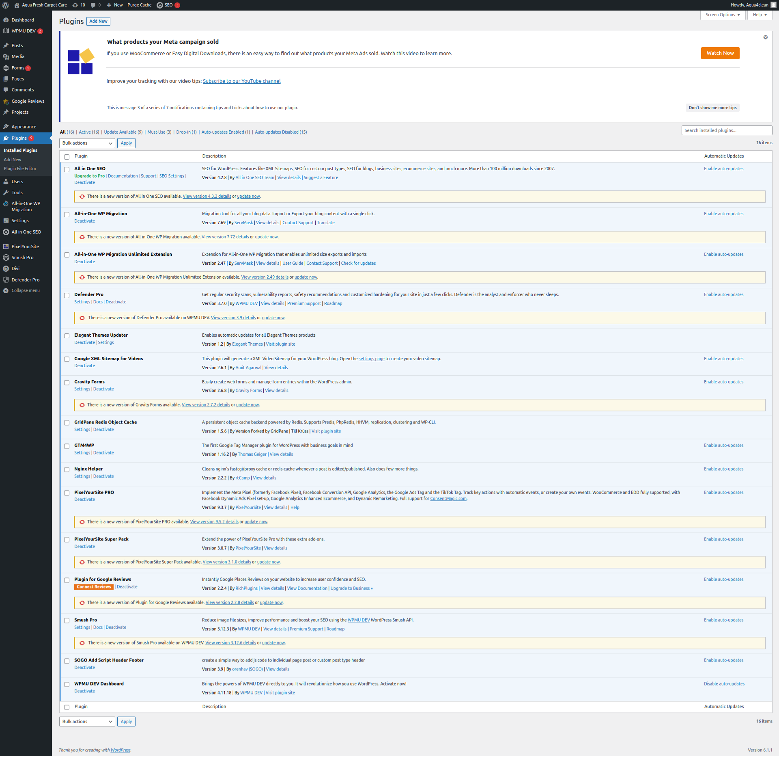Click the Search installed plugins field
This screenshot has width=779, height=757.
tap(726, 130)
